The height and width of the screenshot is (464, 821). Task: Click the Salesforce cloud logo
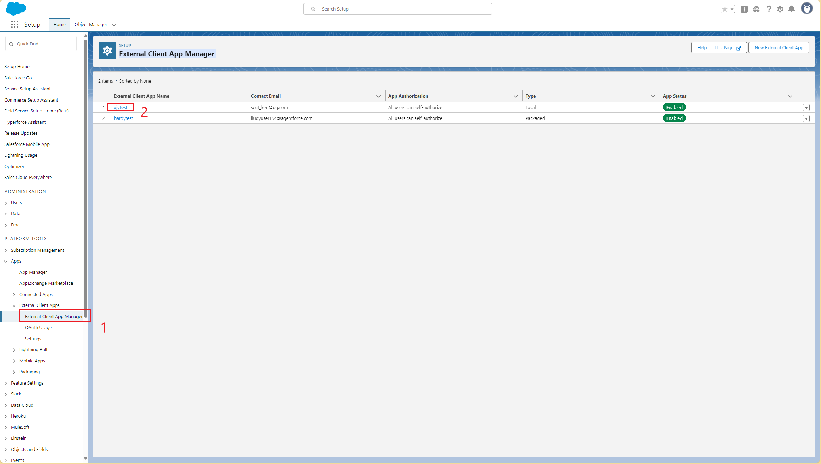(x=16, y=8)
